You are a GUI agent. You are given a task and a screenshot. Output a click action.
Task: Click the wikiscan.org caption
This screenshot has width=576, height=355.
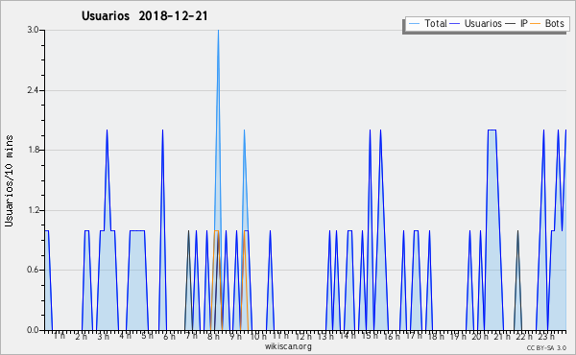(x=288, y=346)
